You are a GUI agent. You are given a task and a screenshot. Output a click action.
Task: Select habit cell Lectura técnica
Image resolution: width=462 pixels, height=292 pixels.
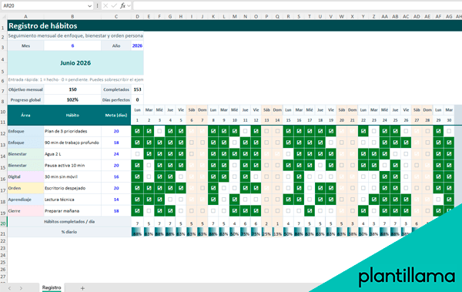[x=72, y=200]
